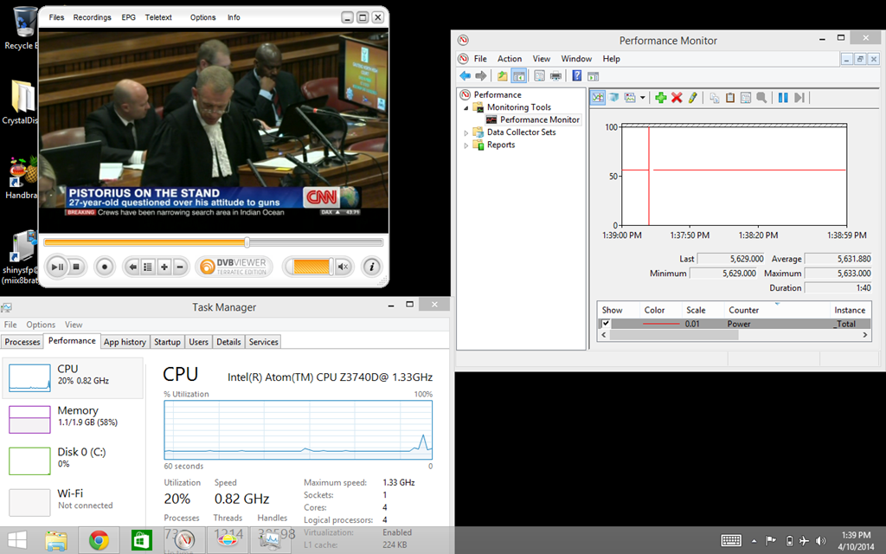Click the graph Properties icon in graph toolbar
886x554 pixels.
coord(746,98)
